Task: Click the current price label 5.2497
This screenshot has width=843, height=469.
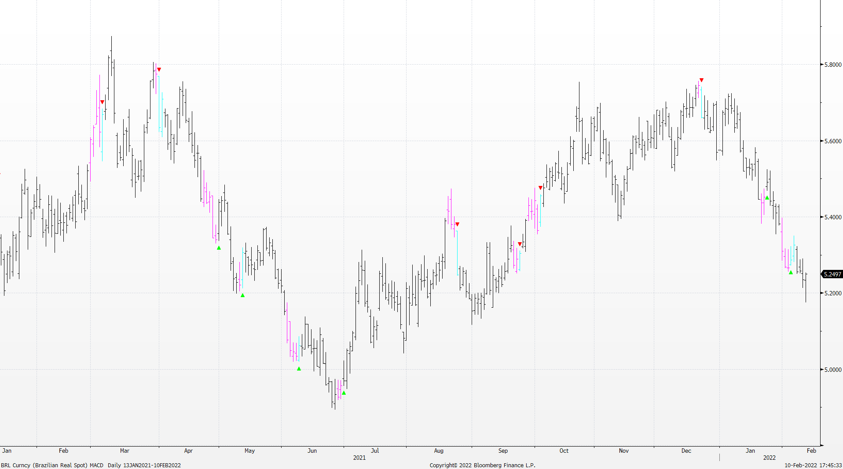Action: pyautogui.click(x=832, y=274)
